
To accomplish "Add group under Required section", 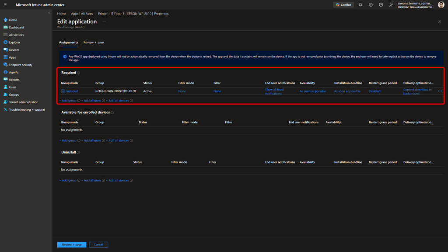I will point(68,101).
